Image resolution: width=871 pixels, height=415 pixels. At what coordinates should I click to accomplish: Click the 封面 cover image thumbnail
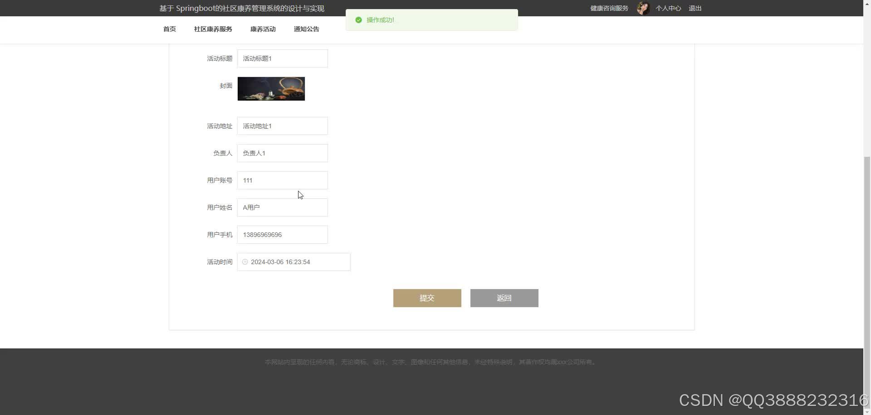(271, 89)
